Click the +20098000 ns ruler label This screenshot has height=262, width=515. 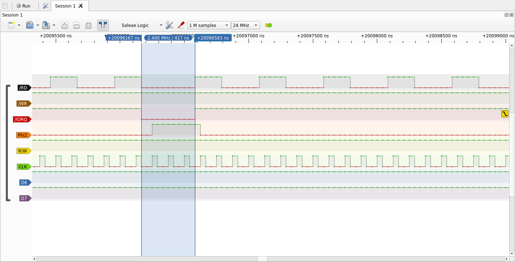(377, 36)
